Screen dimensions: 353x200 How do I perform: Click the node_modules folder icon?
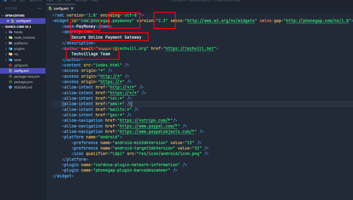(x=11, y=37)
